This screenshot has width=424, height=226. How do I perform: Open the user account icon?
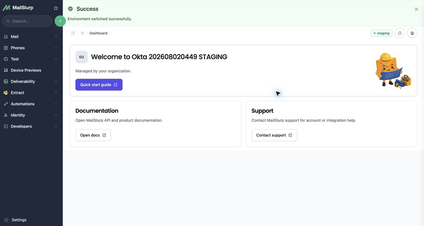click(x=412, y=33)
